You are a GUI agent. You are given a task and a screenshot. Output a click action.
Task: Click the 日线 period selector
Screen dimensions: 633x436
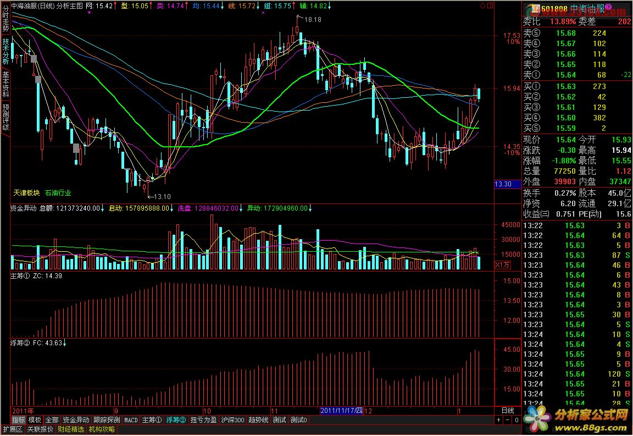[508, 411]
